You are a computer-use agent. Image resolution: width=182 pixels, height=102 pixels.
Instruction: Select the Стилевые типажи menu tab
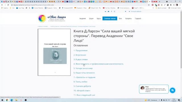pyautogui.click(x=110, y=18)
